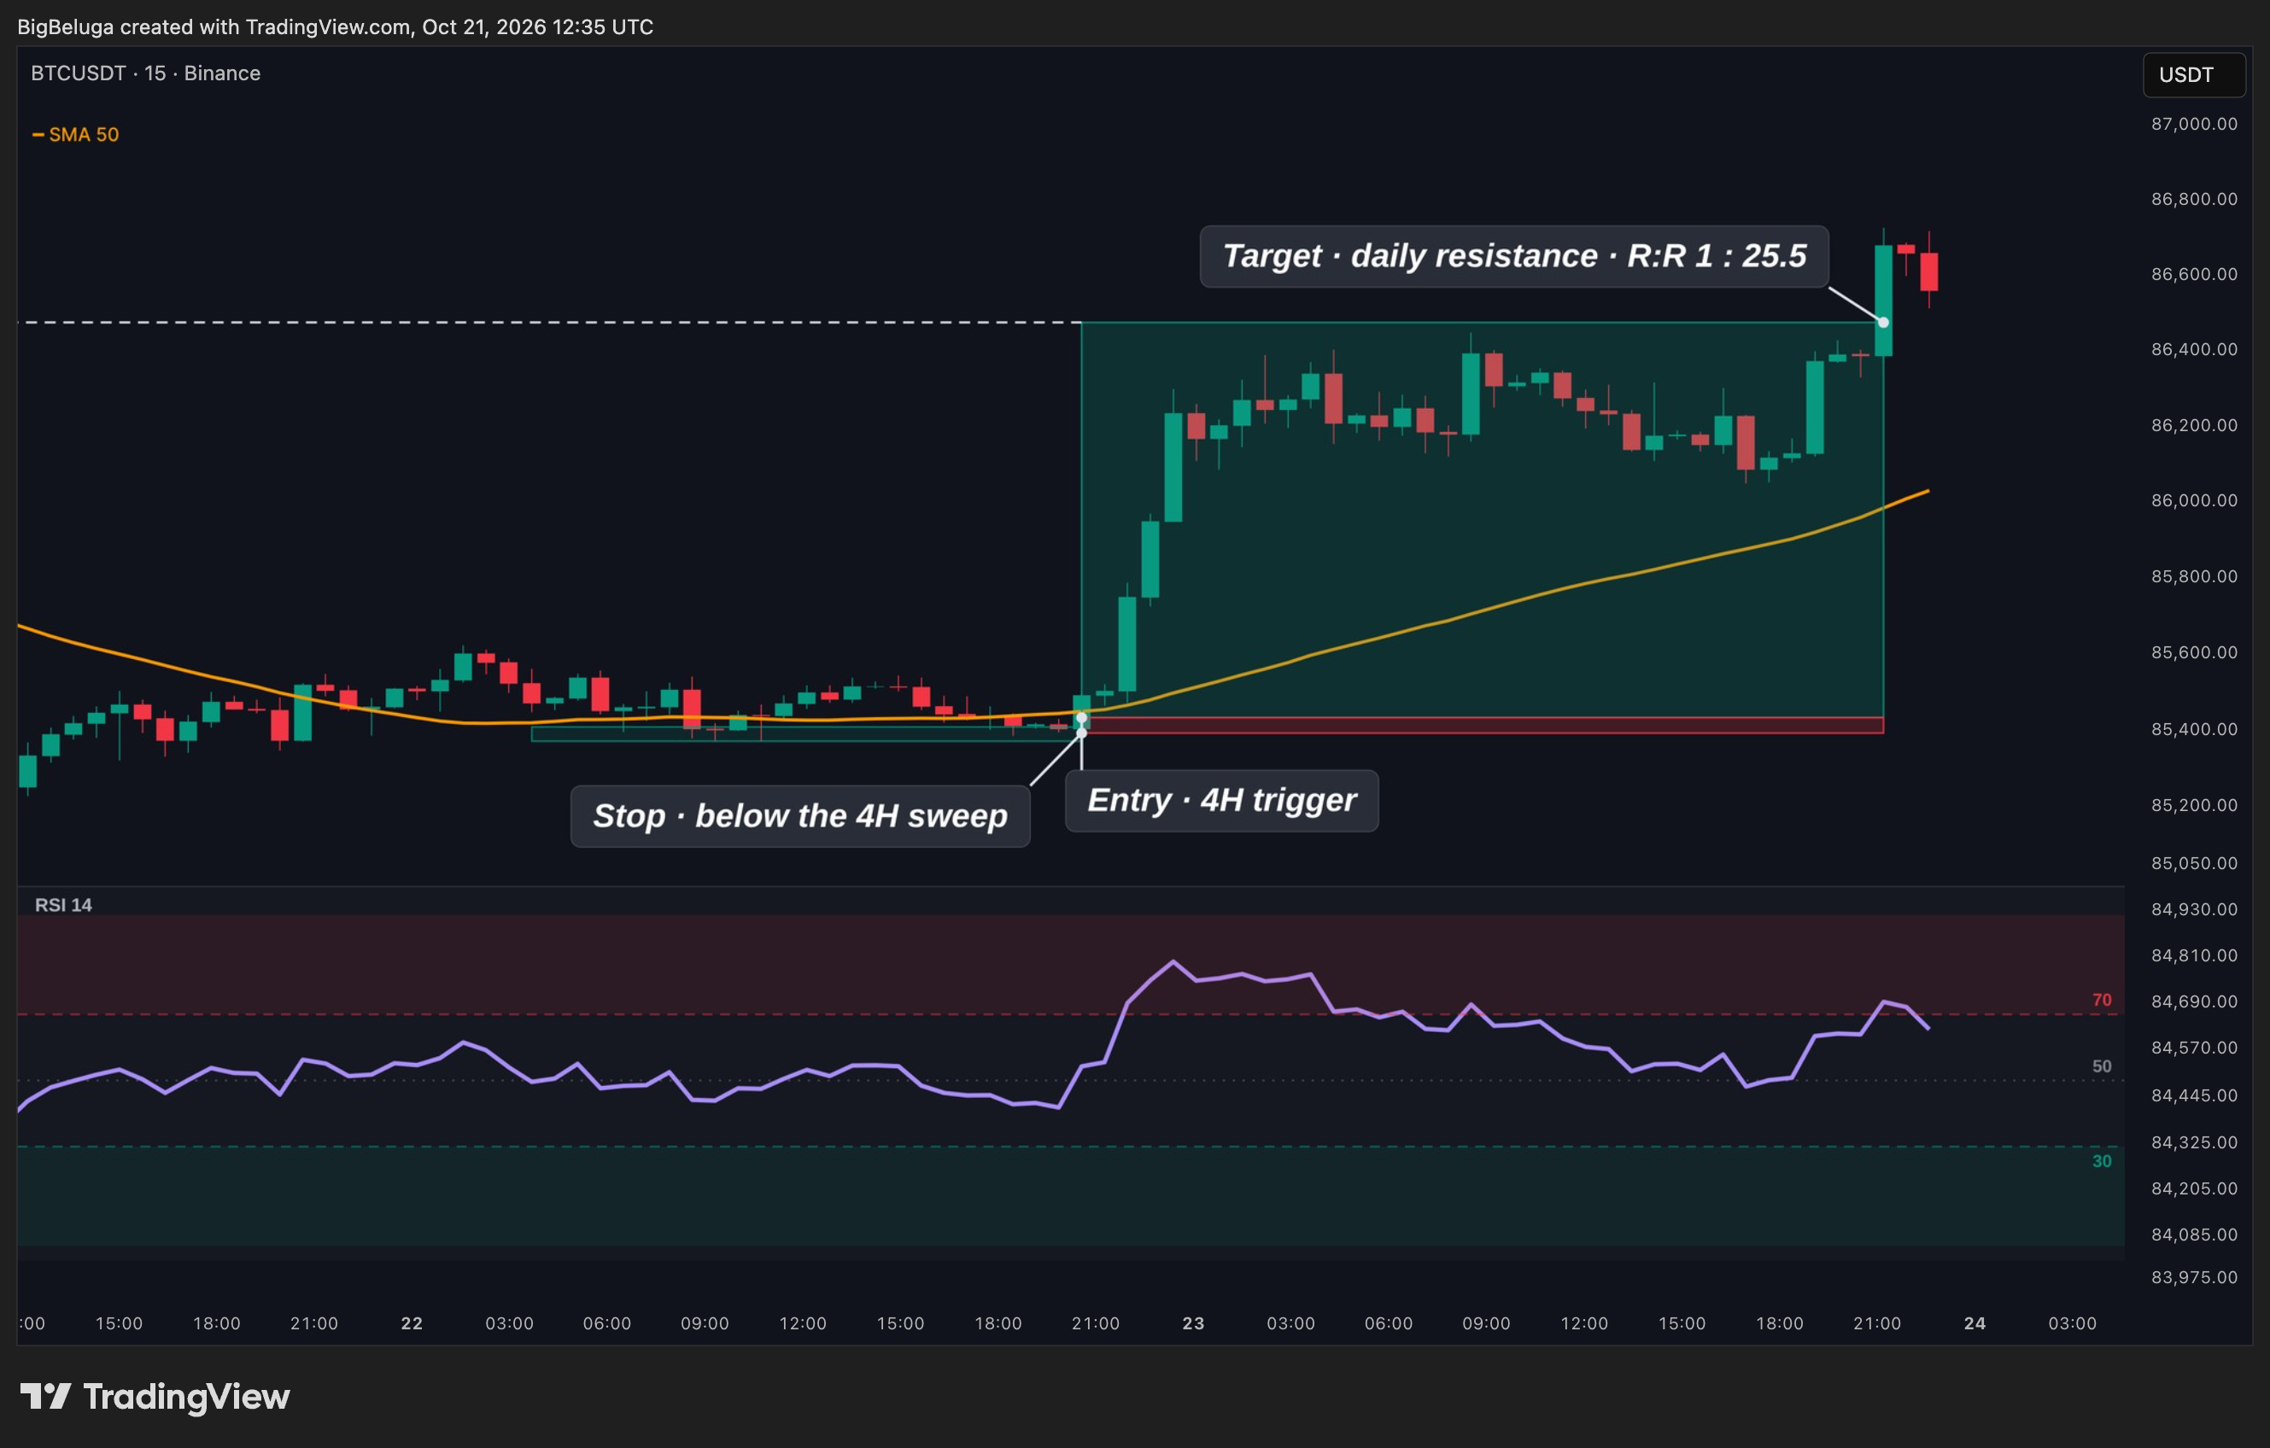Screen dimensions: 2270x1448
Task: Click the 87,000.00 price axis label
Action: pos(2194,124)
